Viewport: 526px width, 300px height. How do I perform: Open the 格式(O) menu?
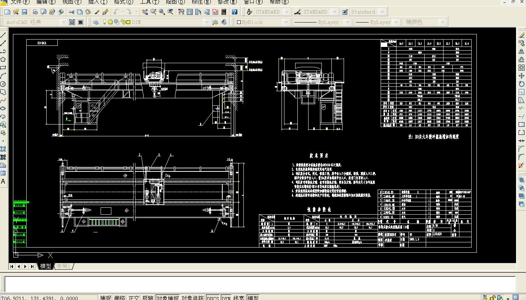pos(123,2)
